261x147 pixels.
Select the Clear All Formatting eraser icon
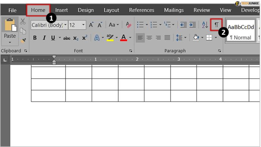(x=128, y=25)
